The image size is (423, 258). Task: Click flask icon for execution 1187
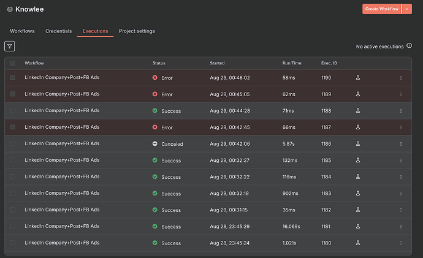(358, 127)
